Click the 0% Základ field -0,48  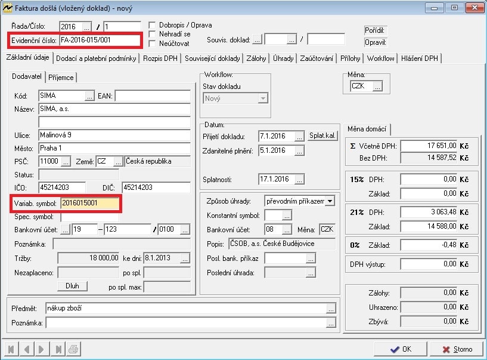(x=429, y=245)
